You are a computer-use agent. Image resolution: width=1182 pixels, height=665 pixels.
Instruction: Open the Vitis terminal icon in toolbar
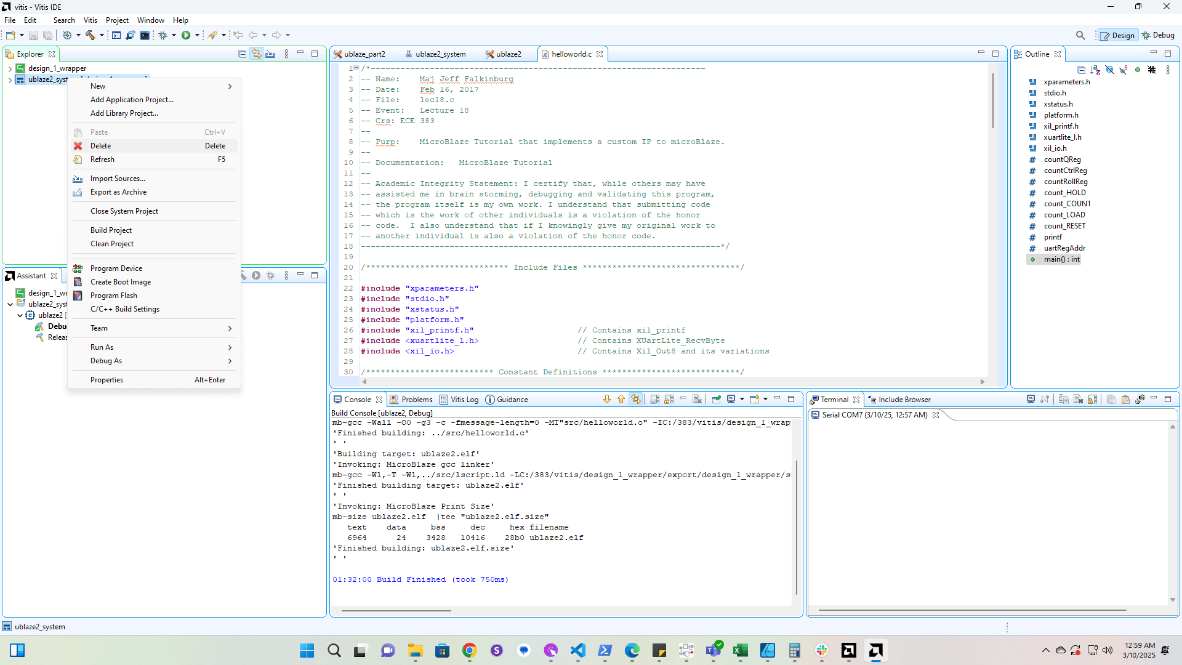[x=145, y=35]
